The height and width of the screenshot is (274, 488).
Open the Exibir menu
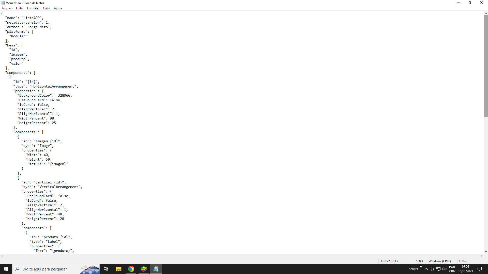pos(47,8)
